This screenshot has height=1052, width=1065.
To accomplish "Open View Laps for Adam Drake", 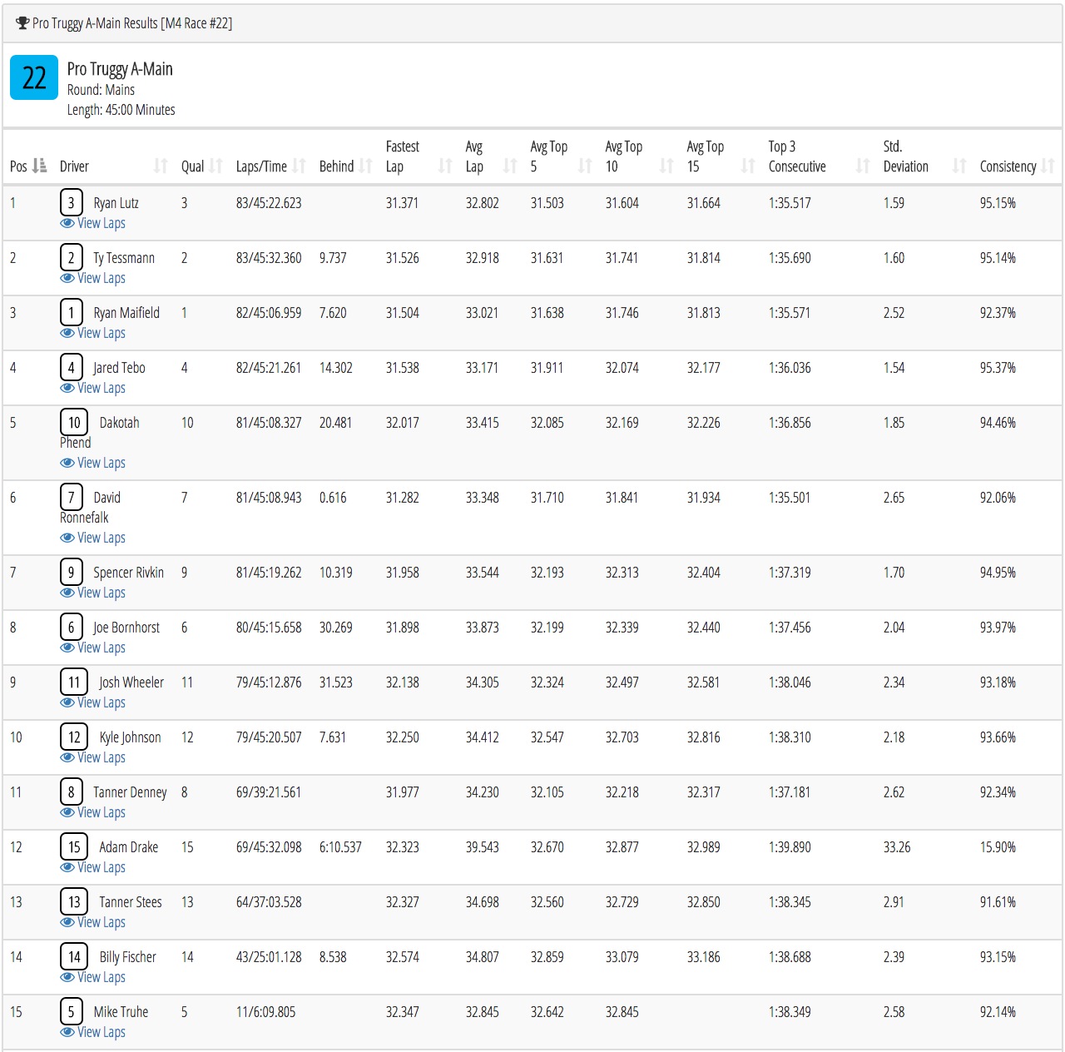I will [93, 867].
